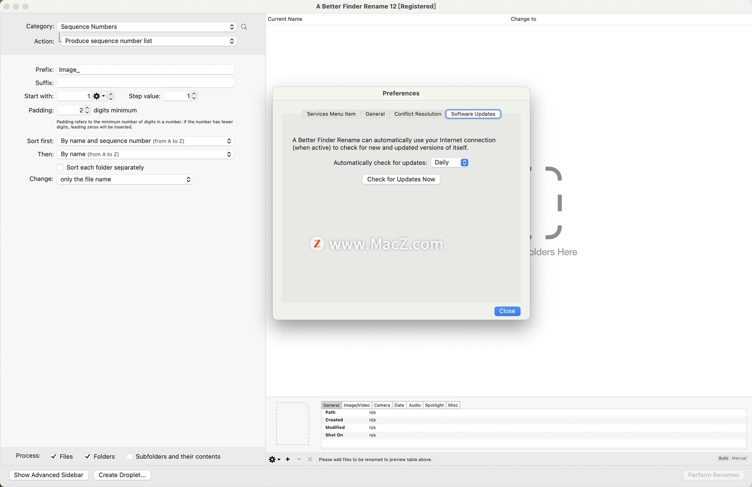Open the Automatically check for updates Daily dropdown
This screenshot has height=487, width=752.
450,162
